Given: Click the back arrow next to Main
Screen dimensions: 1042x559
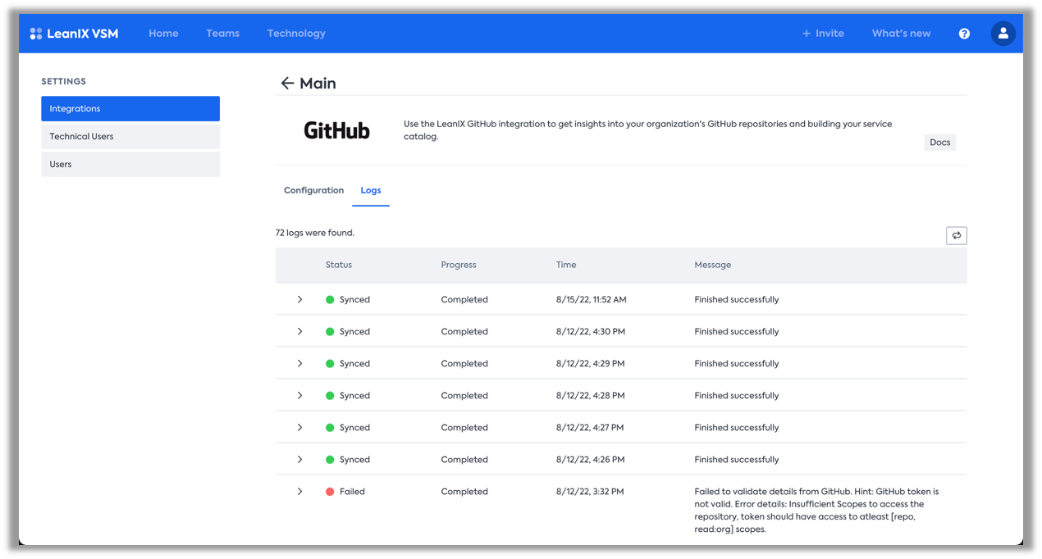Looking at the screenshot, I should (286, 84).
